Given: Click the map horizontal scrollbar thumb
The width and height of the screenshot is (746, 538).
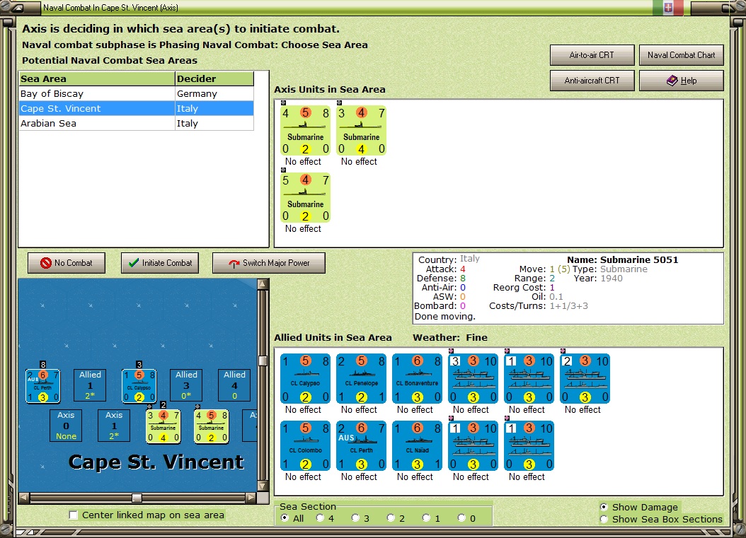Looking at the screenshot, I should (x=137, y=498).
